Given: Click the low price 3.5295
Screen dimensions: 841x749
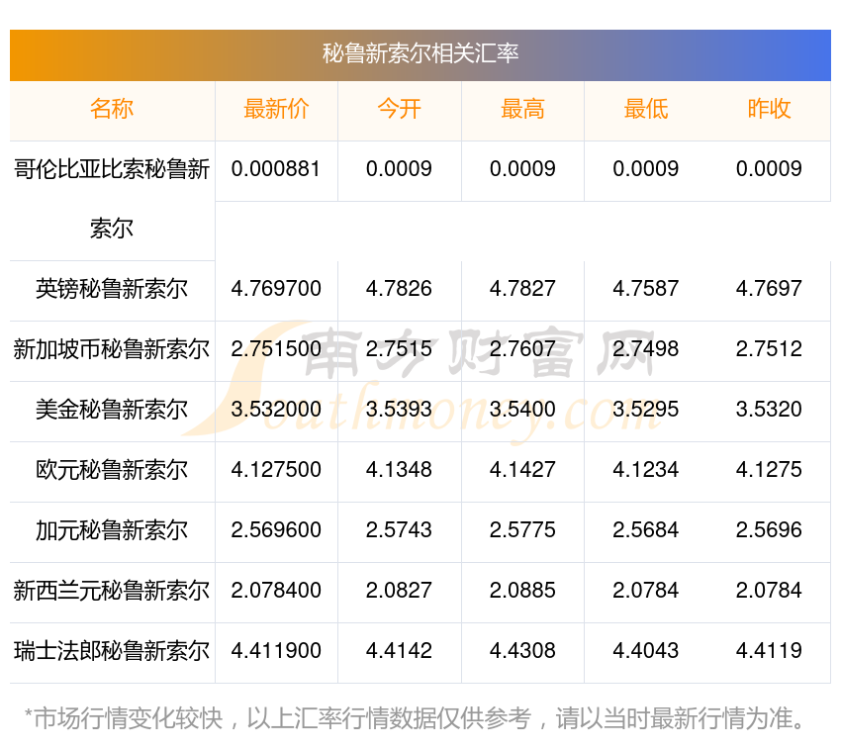Looking at the screenshot, I should coord(646,410).
